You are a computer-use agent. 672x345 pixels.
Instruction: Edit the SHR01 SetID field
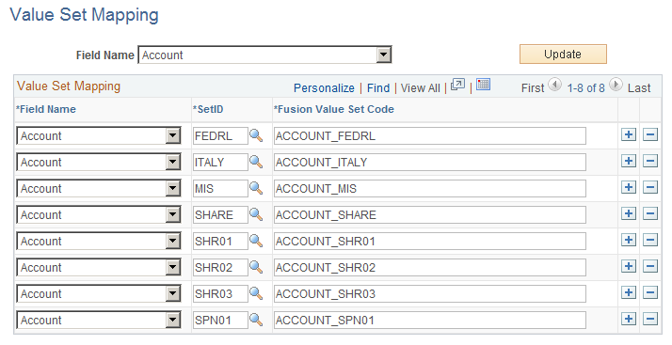coord(220,242)
